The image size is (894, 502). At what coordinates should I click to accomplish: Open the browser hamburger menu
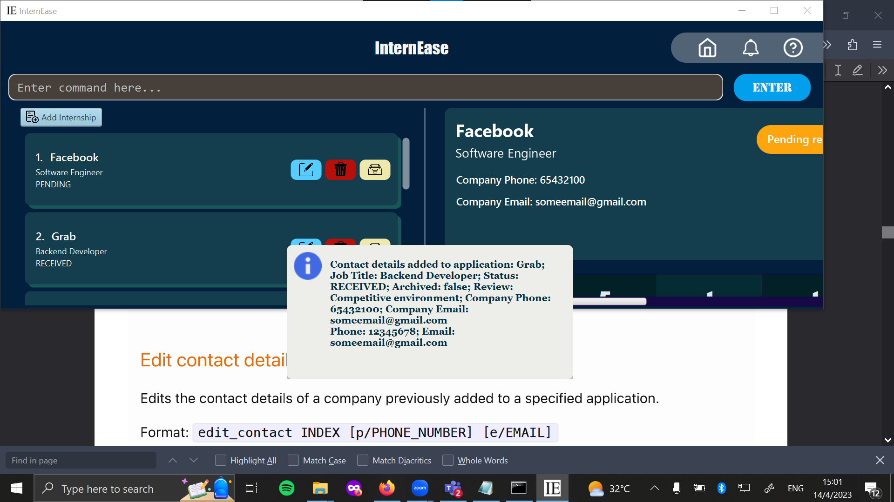(x=877, y=45)
